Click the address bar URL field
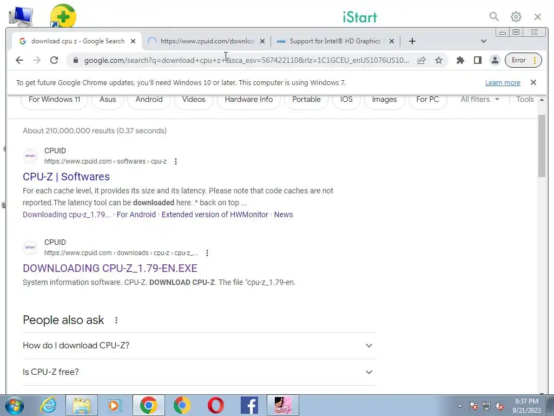This screenshot has height=416, width=554. point(247,60)
